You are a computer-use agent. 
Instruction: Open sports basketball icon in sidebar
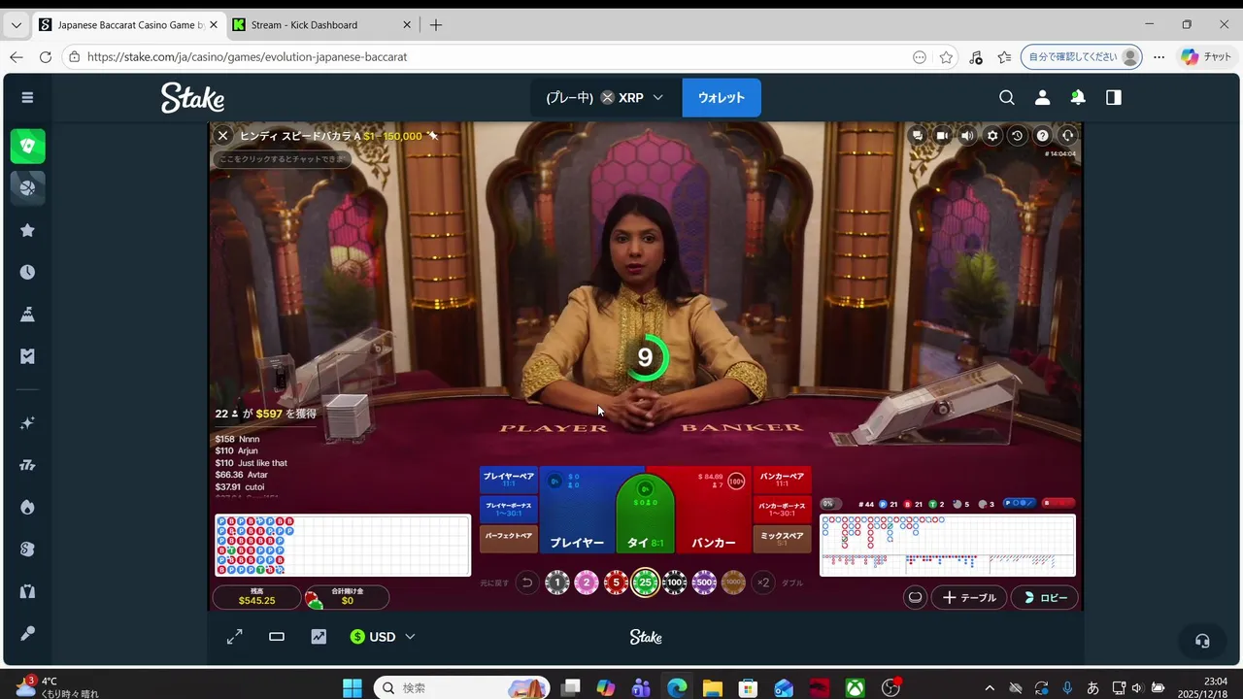tap(27, 187)
